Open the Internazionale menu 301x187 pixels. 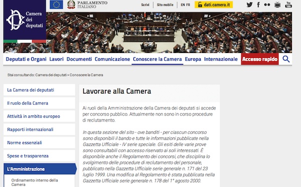coord(221,59)
